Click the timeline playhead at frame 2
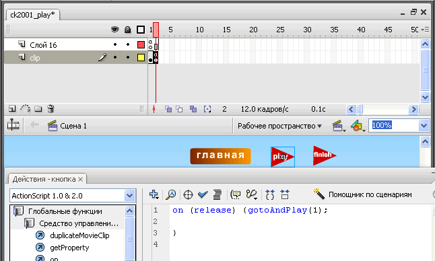This screenshot has height=261, width=435. (156, 30)
